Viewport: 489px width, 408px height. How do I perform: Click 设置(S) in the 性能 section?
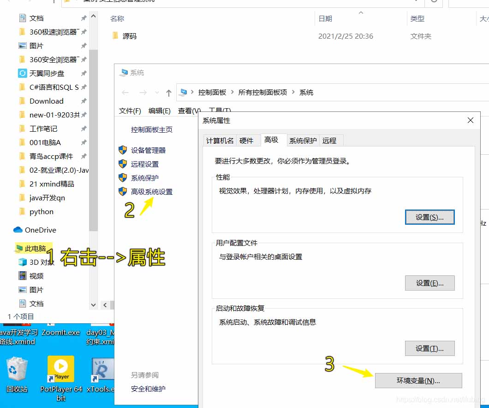429,217
